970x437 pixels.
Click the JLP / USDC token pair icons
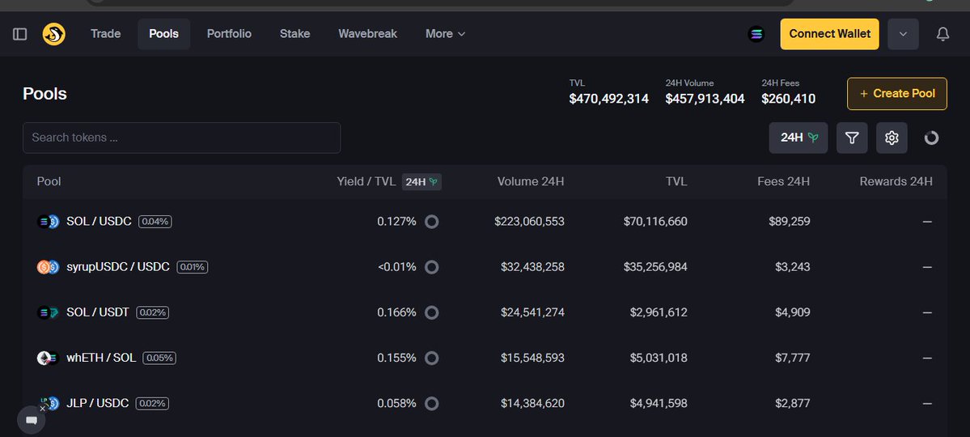pyautogui.click(x=48, y=404)
